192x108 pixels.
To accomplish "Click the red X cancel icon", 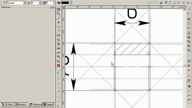I will point(58,66).
